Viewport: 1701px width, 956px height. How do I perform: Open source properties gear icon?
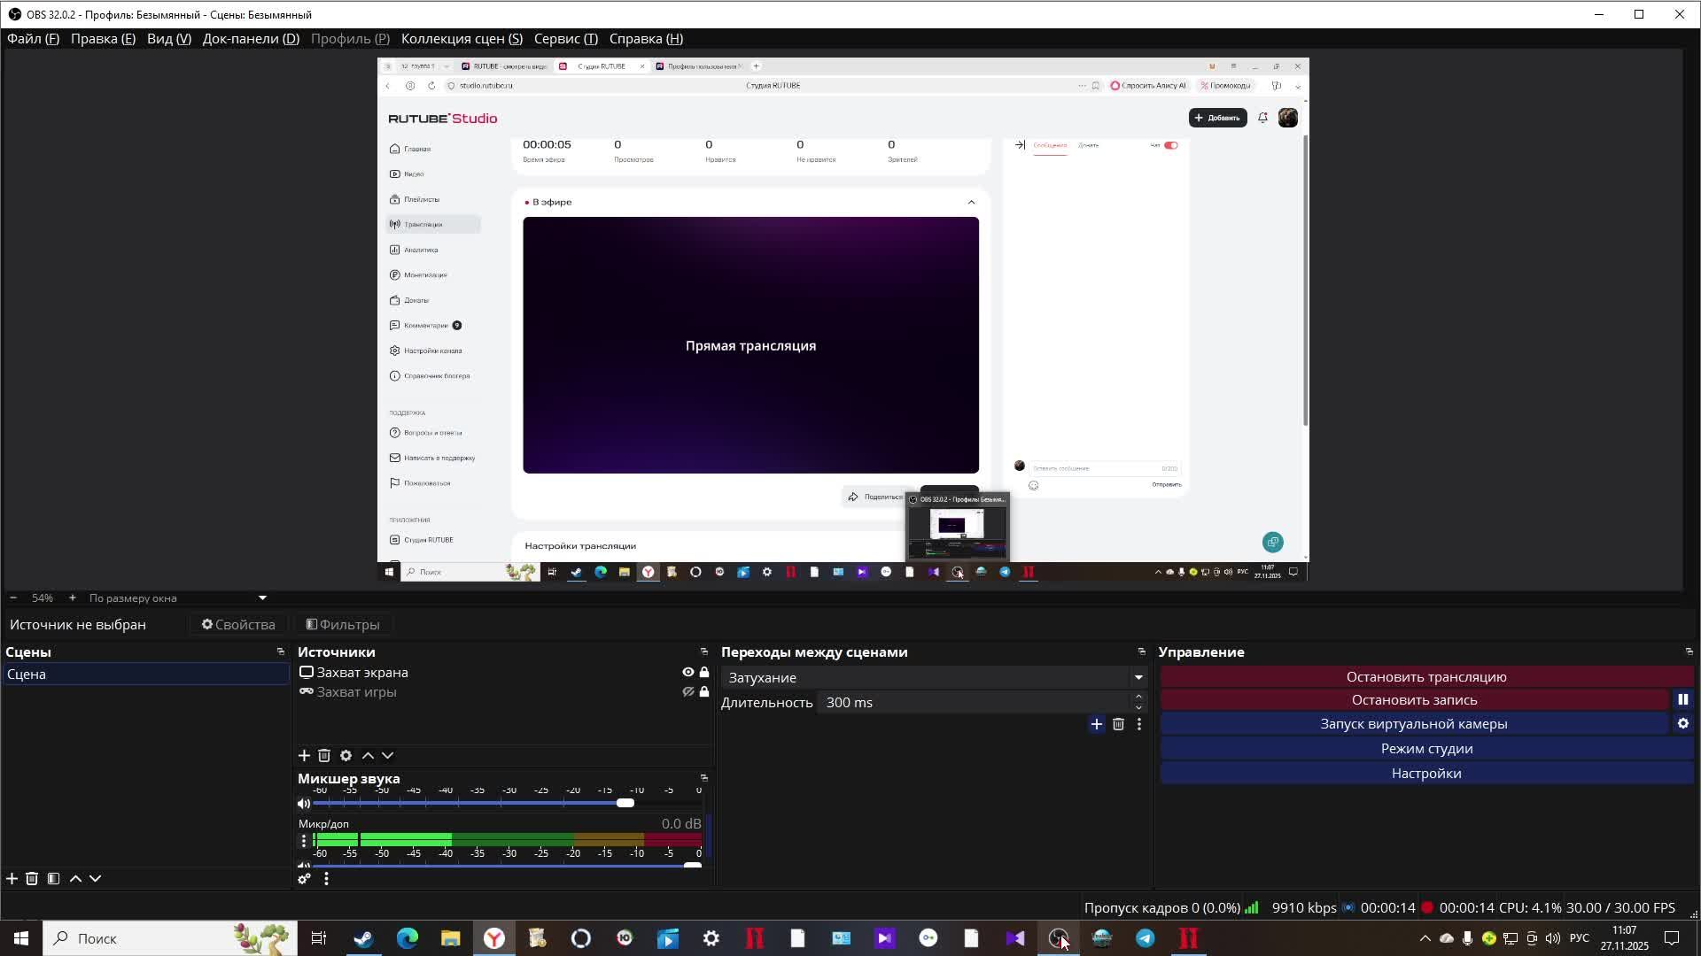click(x=346, y=755)
